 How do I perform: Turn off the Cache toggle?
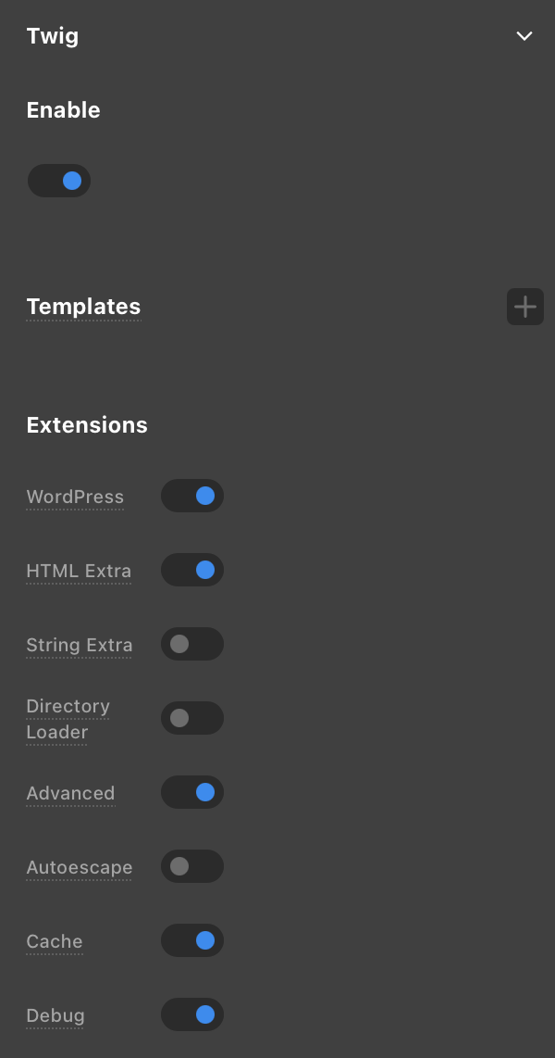point(192,940)
